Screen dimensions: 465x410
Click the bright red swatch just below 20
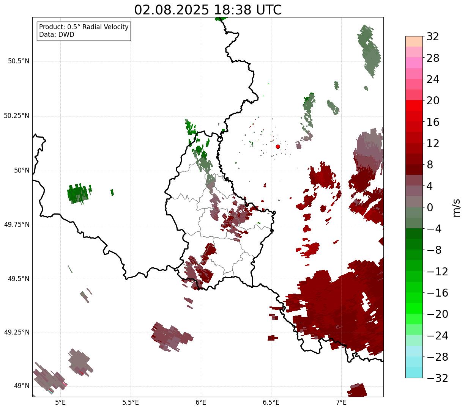point(414,106)
